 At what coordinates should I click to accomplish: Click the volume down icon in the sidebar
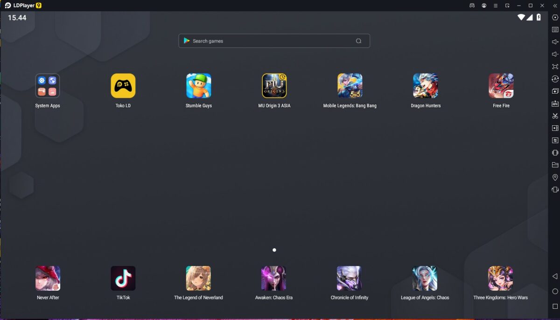pos(555,54)
